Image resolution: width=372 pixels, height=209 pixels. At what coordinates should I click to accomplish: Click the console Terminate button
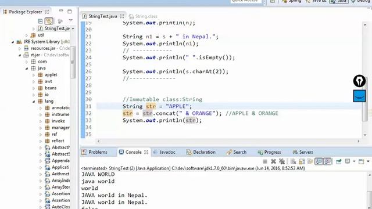[x=265, y=161]
